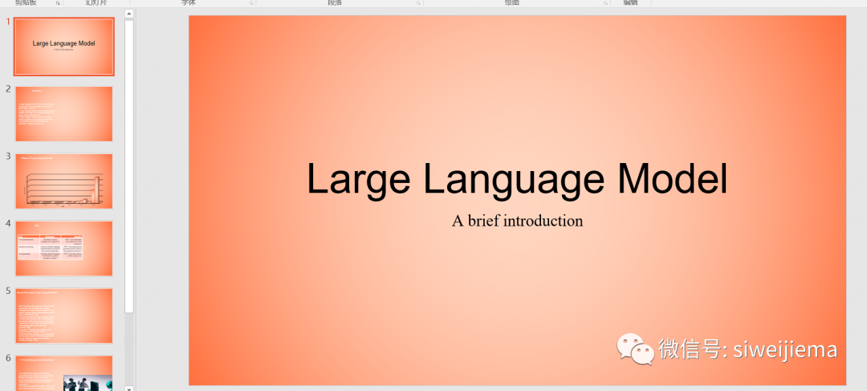Image resolution: width=867 pixels, height=391 pixels.
Task: Open slide 2 thumbnail in the panel
Action: pos(63,114)
